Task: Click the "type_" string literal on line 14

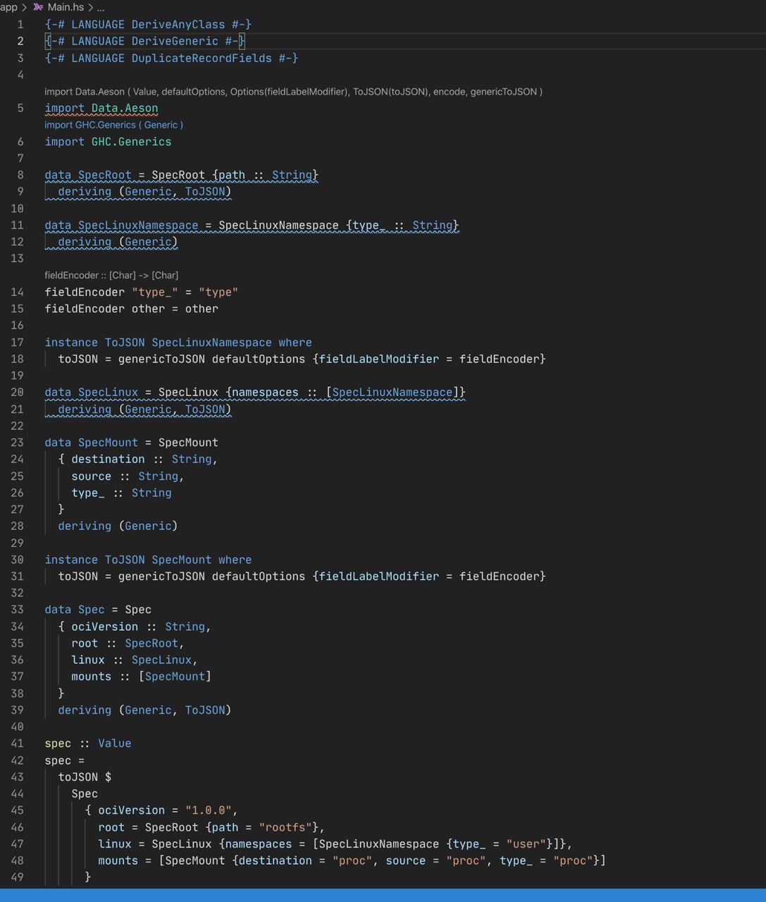Action: coord(155,292)
